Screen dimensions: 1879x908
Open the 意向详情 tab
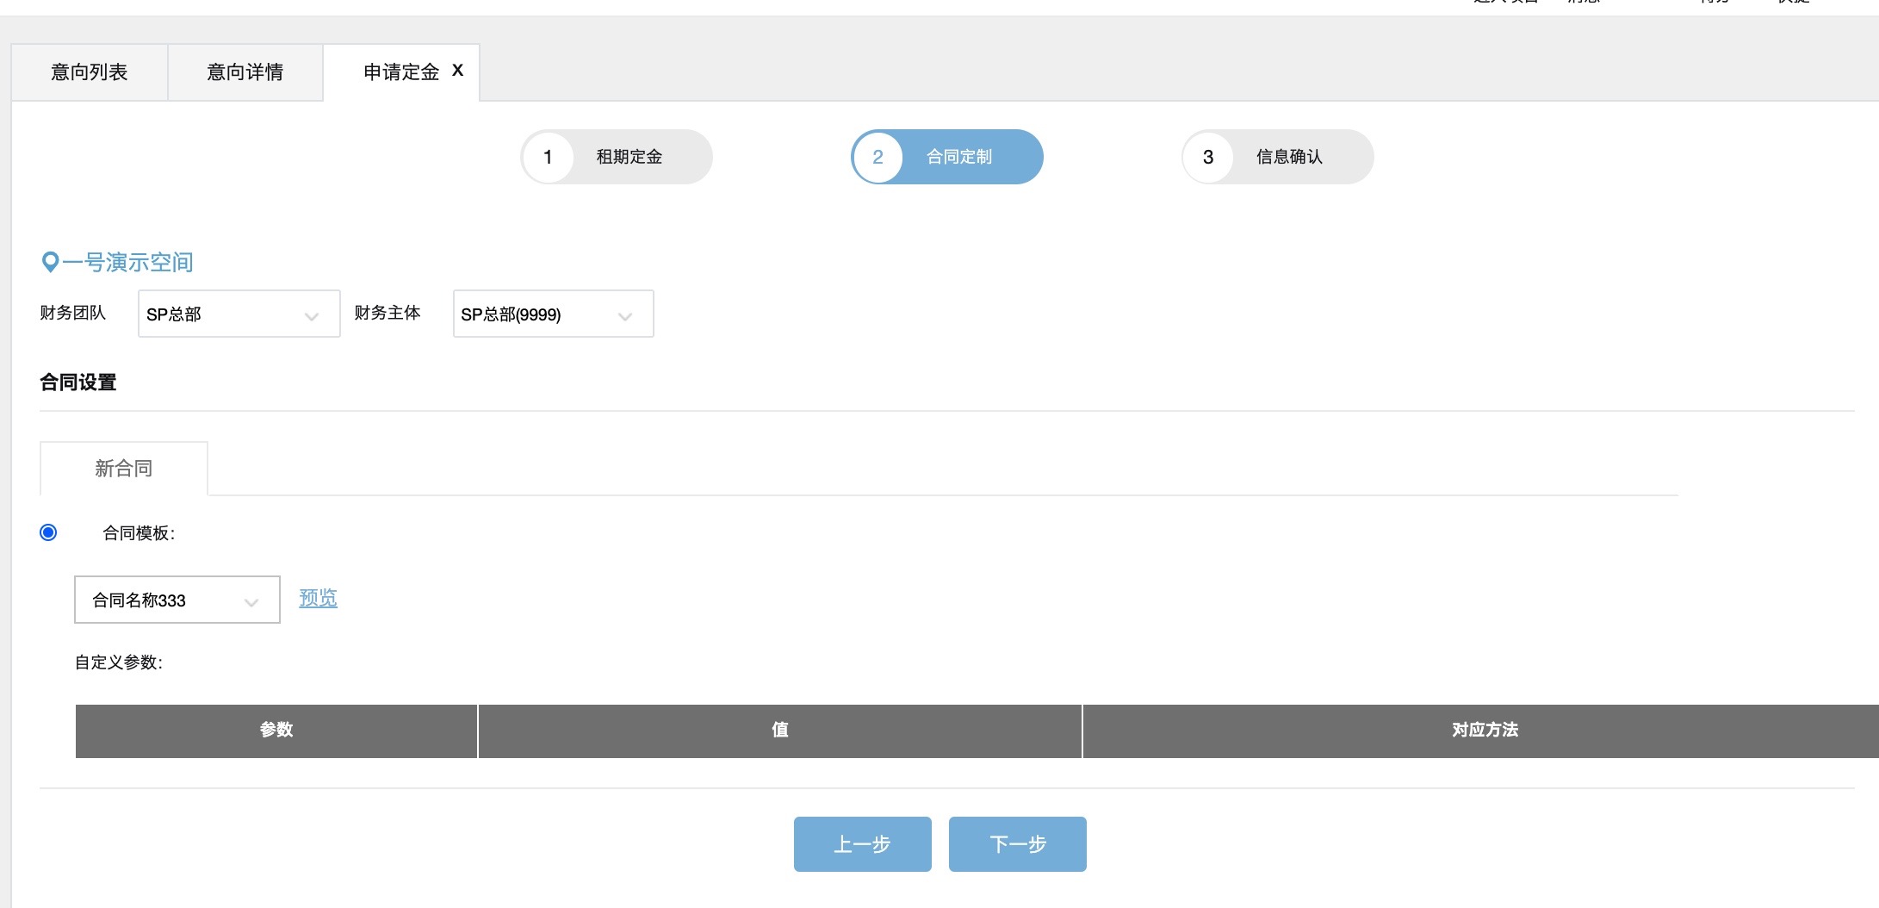point(245,72)
